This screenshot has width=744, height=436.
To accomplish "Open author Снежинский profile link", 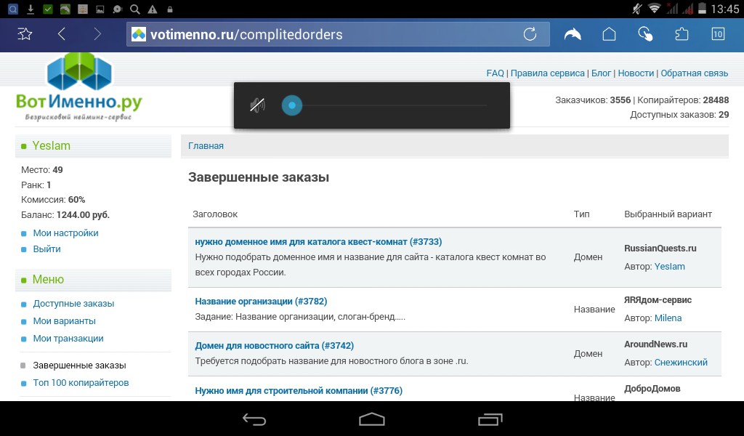I will [x=681, y=362].
